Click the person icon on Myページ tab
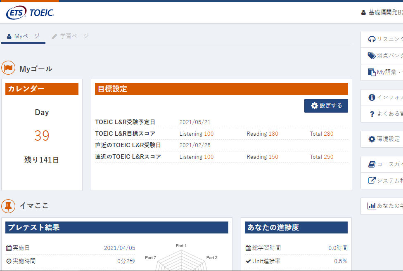The image size is (403, 271). 9,36
